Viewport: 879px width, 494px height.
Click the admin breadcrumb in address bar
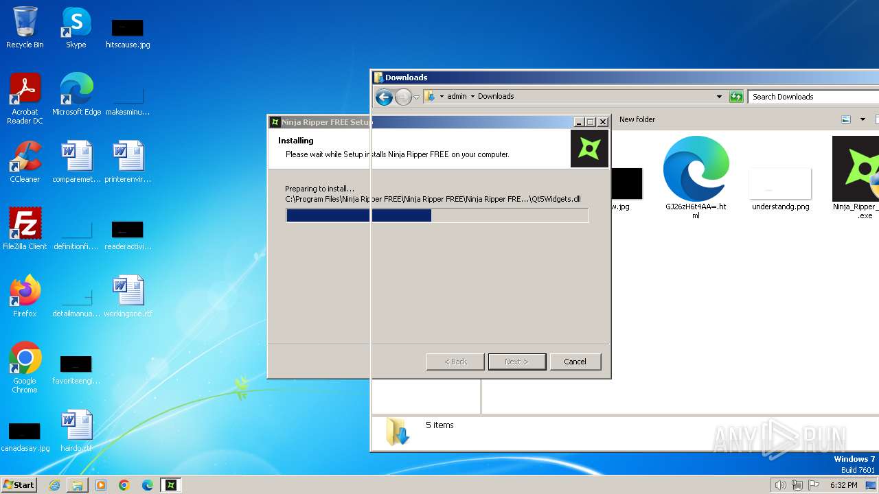pos(457,97)
